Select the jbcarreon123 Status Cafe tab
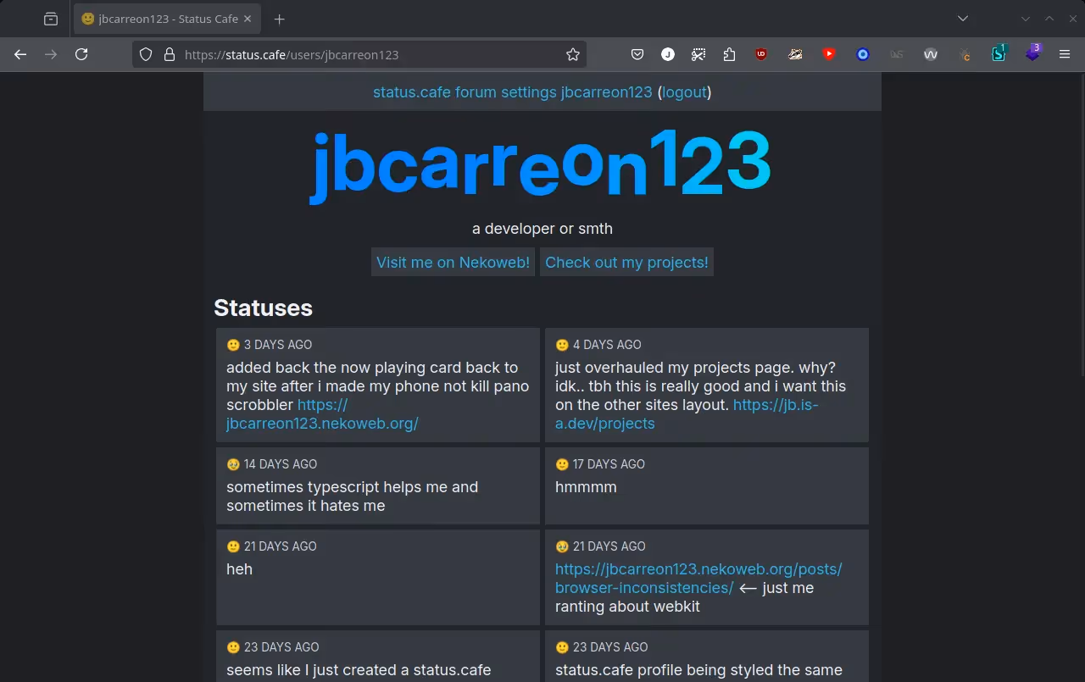Viewport: 1085px width, 682px height. [161, 18]
